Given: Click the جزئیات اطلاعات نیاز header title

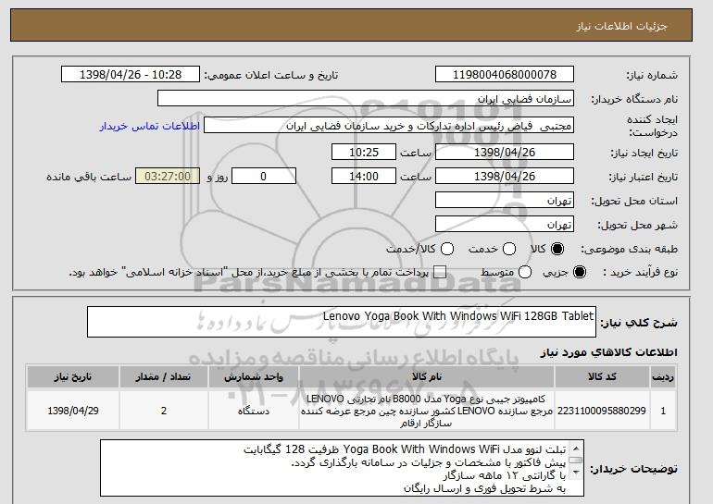Looking at the screenshot, I should coord(621,26).
